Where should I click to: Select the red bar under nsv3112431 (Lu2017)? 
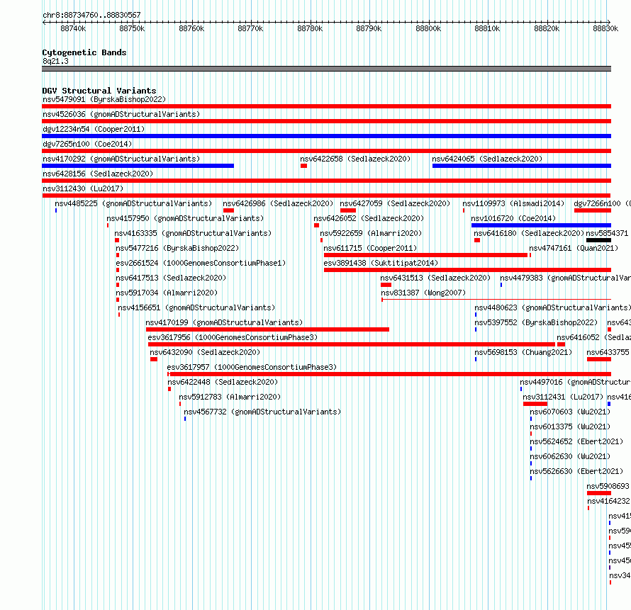coord(535,404)
